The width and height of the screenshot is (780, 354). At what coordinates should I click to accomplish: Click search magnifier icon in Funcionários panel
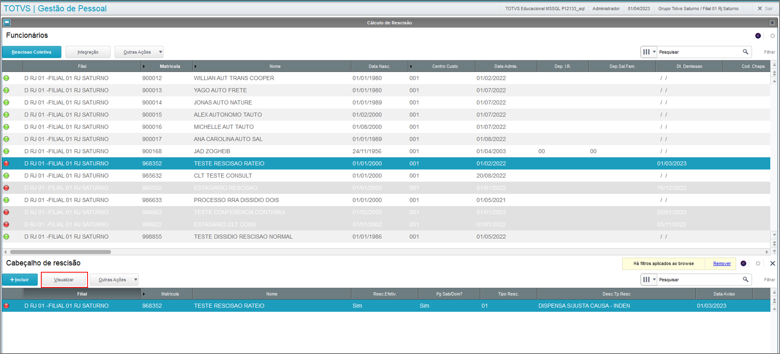point(745,52)
